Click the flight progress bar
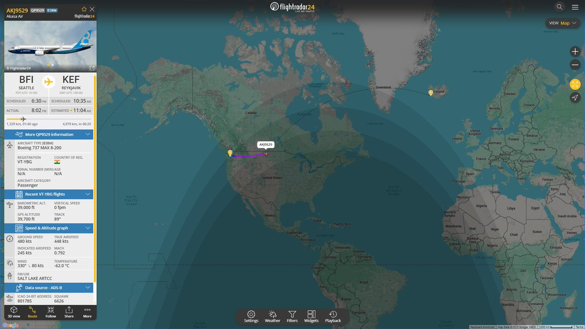 [49, 119]
